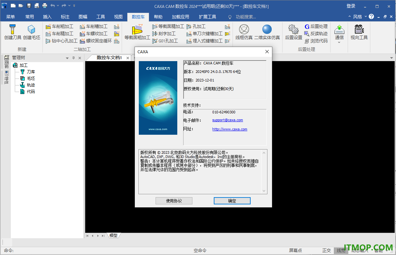Click 浏览代码 browse code

[316, 41]
